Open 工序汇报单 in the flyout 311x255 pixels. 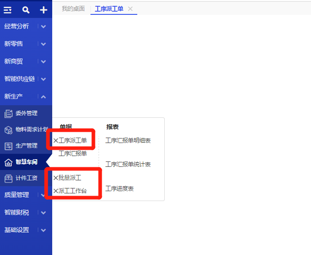[x=72, y=153]
